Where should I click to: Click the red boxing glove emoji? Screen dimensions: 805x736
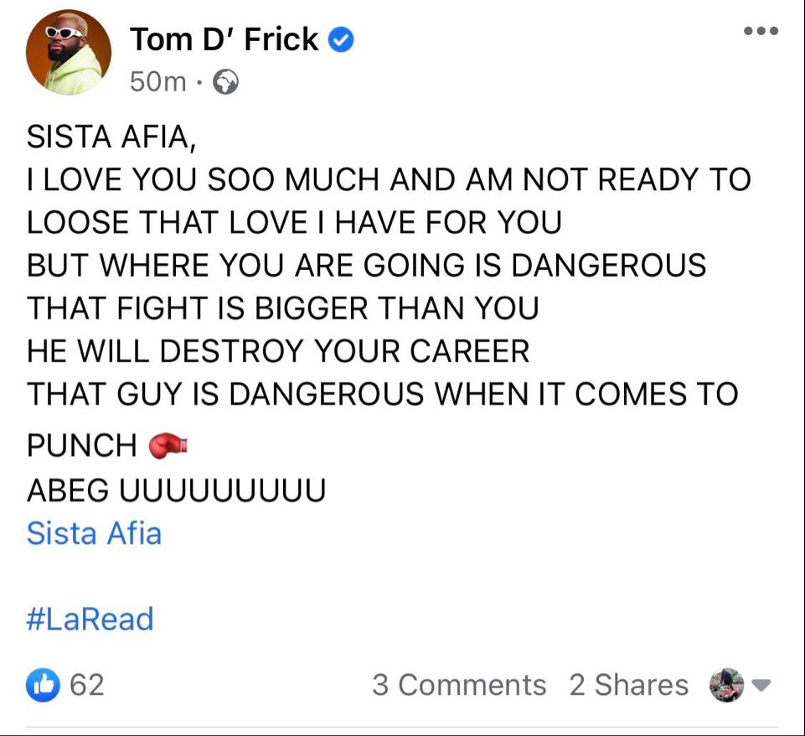pyautogui.click(x=166, y=446)
